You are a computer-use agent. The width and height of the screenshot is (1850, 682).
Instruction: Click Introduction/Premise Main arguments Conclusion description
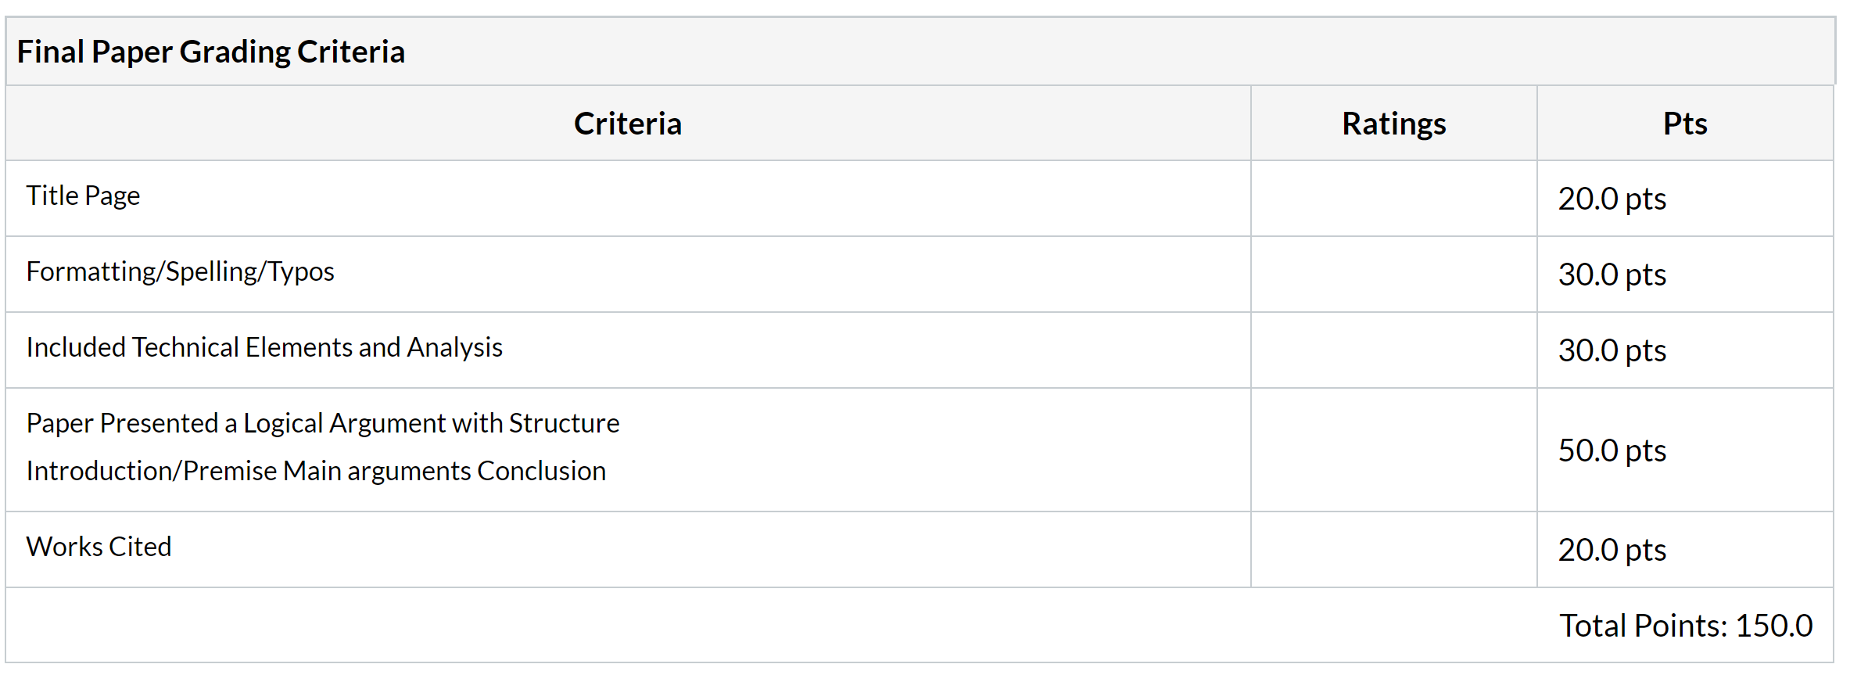317,471
